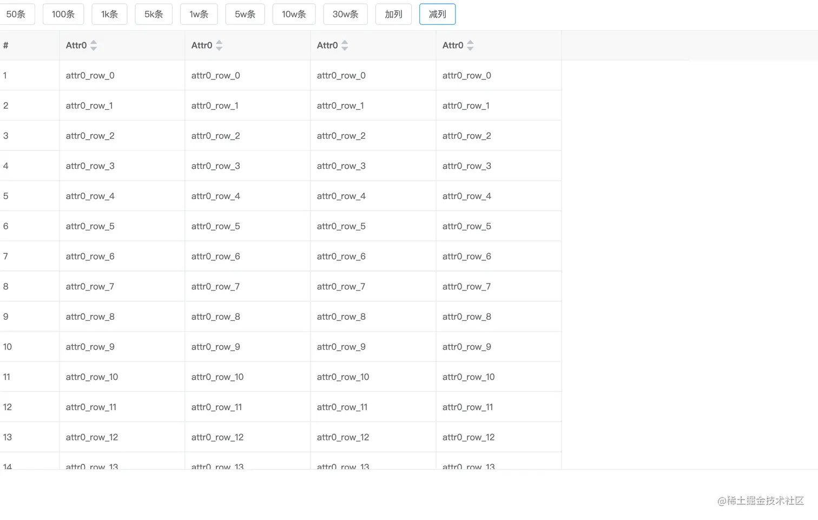Click the first Attr0 column header label
The height and width of the screenshot is (520, 818).
tap(76, 45)
